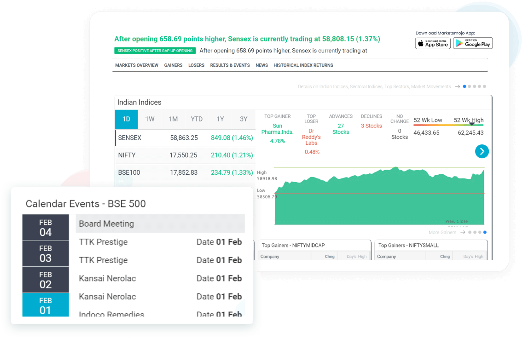Click the 27 Stocks advances link
Screen dimensions: 523x338
click(341, 129)
